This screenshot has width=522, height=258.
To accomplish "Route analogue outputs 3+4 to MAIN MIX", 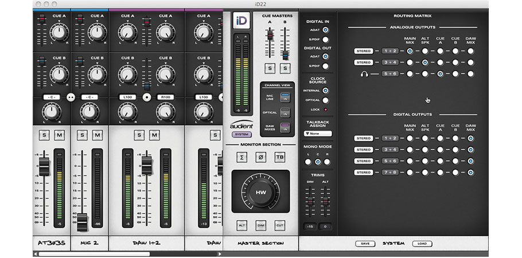I will point(410,62).
